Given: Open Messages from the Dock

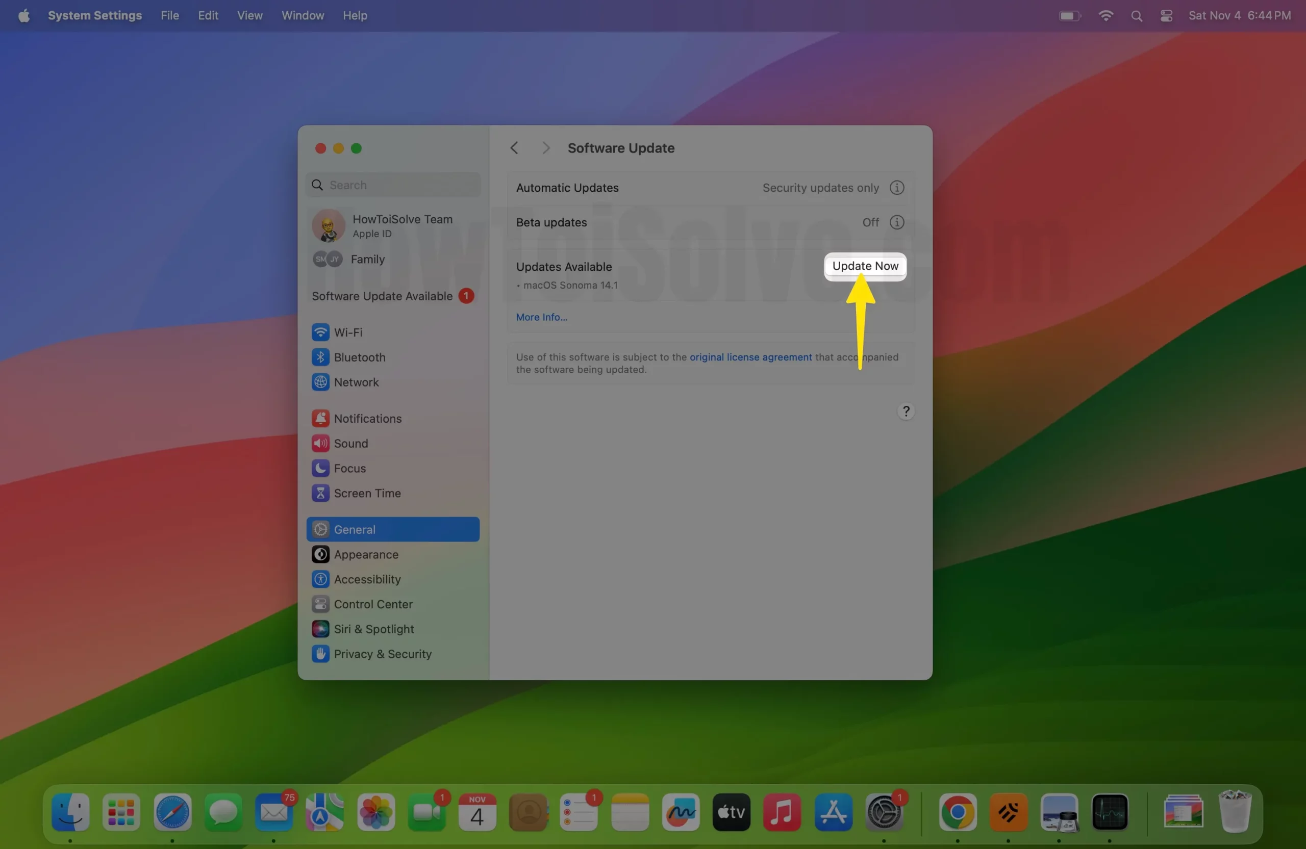Looking at the screenshot, I should click(223, 812).
